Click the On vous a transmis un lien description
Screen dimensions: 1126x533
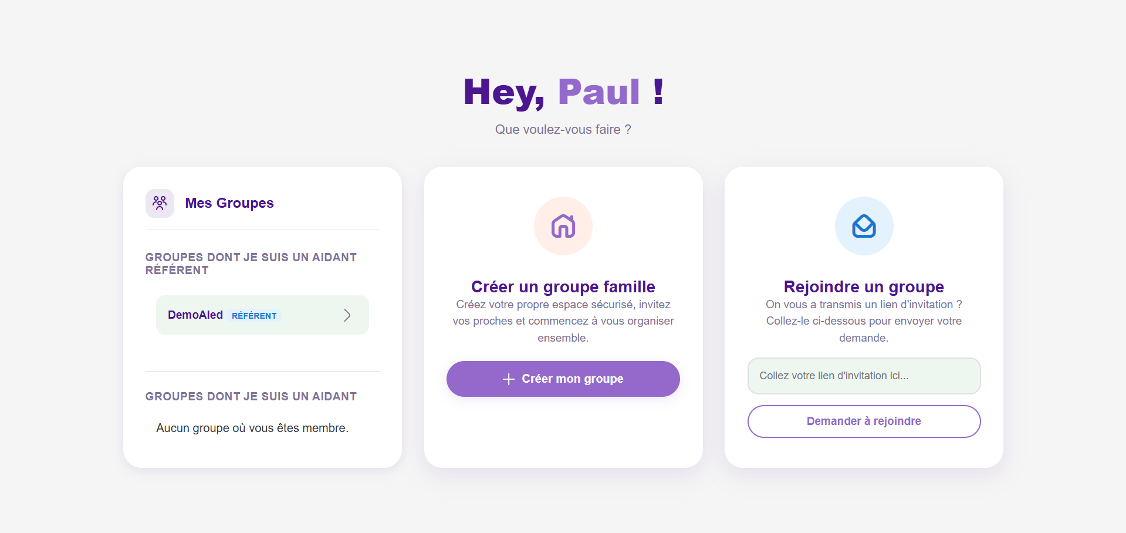[x=864, y=321]
